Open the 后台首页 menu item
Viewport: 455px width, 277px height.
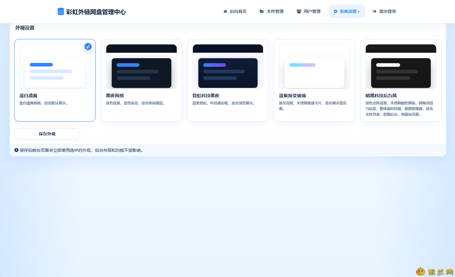click(235, 11)
